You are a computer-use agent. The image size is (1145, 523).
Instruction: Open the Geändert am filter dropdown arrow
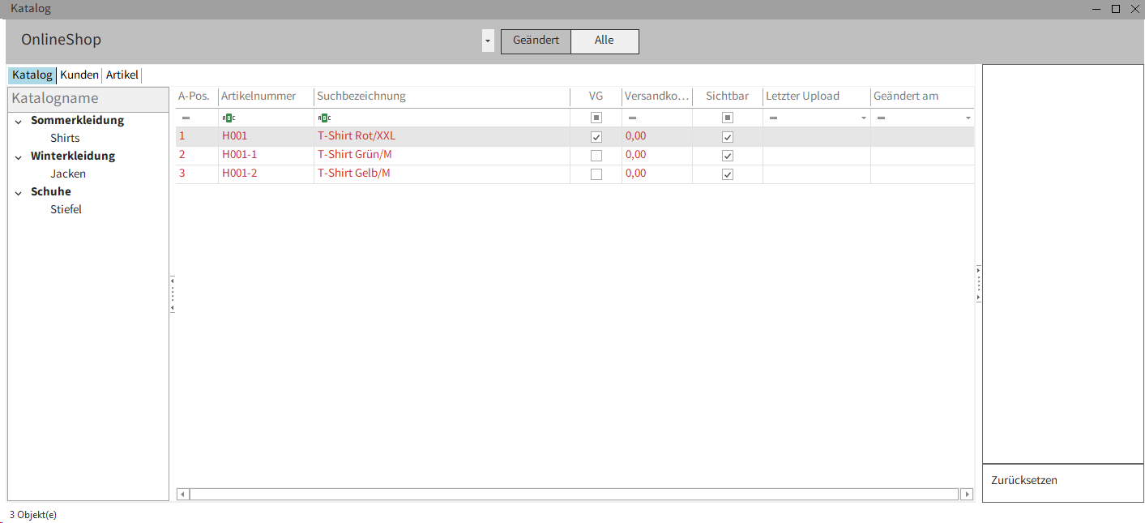tap(968, 118)
